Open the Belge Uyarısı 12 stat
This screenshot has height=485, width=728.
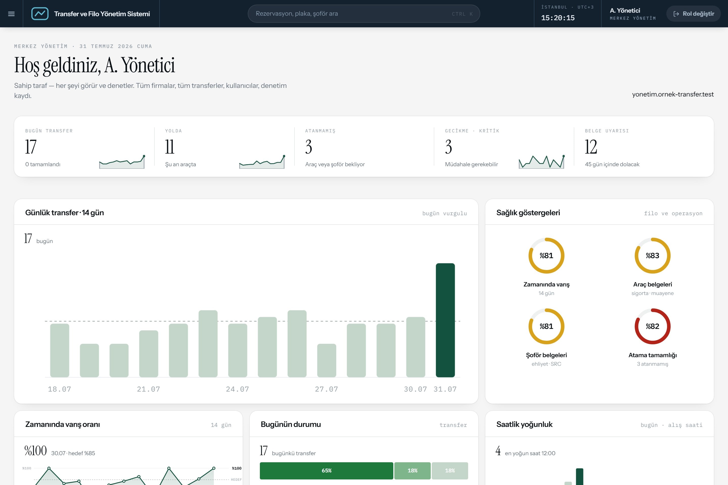(644, 147)
